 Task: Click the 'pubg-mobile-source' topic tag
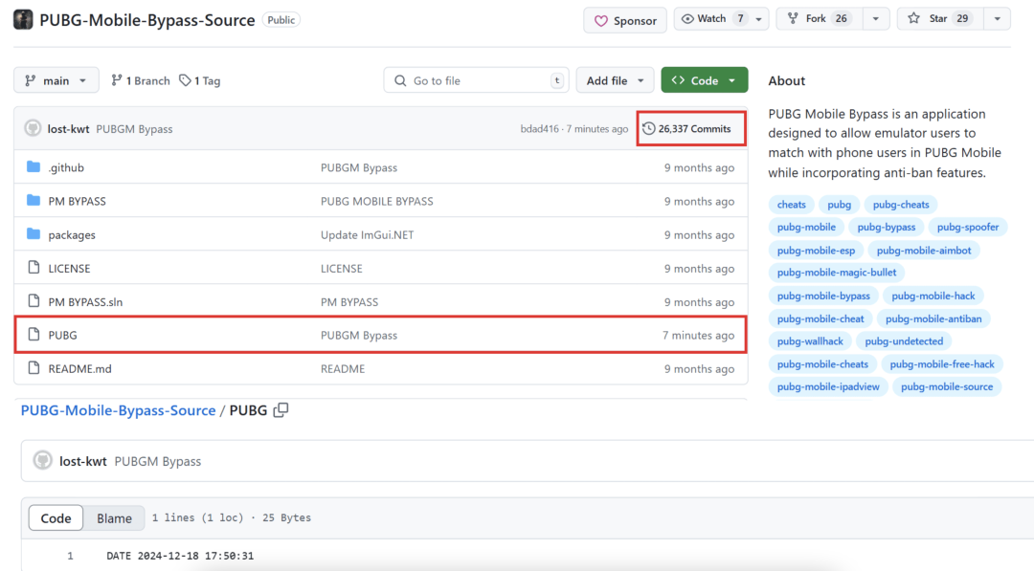click(x=947, y=386)
